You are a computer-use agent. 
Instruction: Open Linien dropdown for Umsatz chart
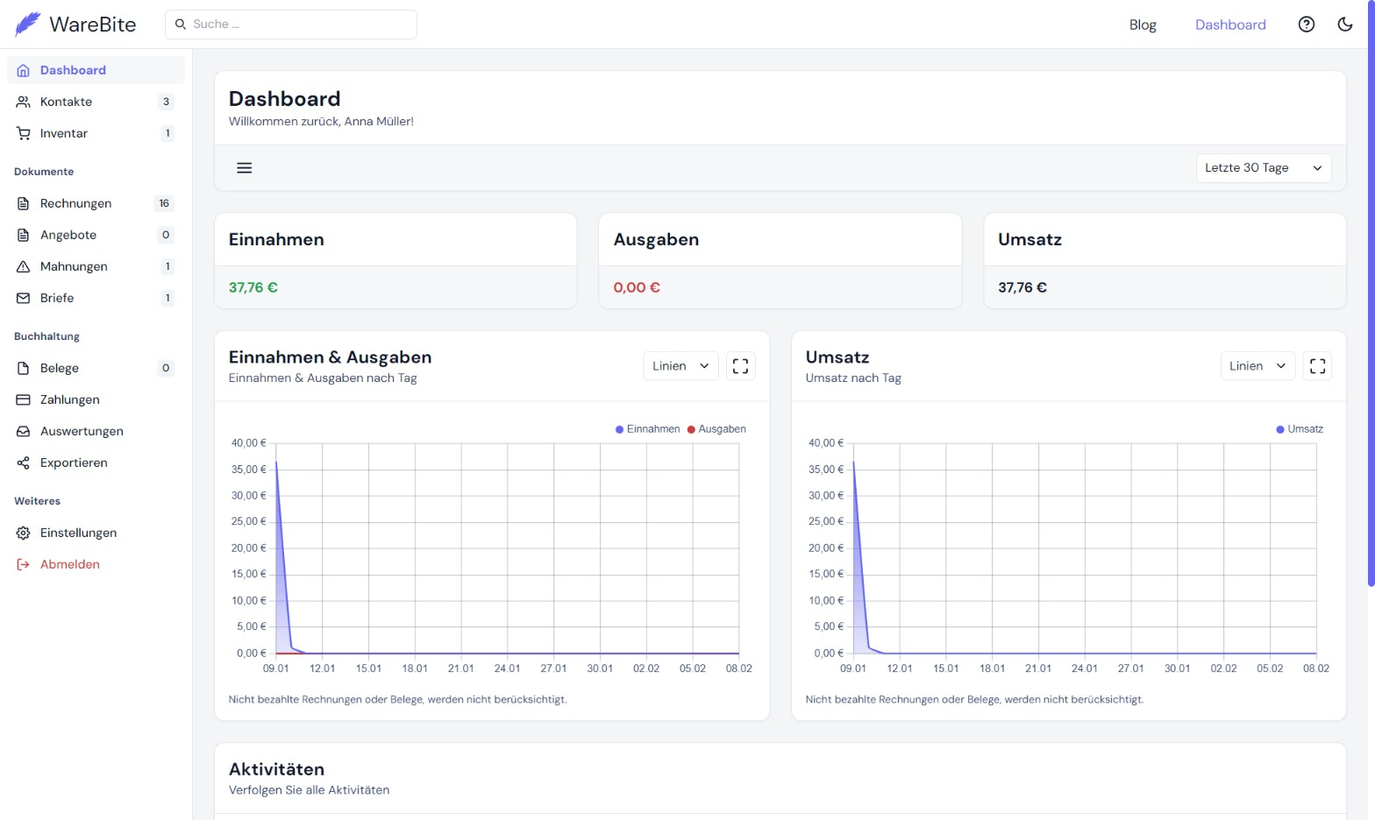click(x=1257, y=366)
